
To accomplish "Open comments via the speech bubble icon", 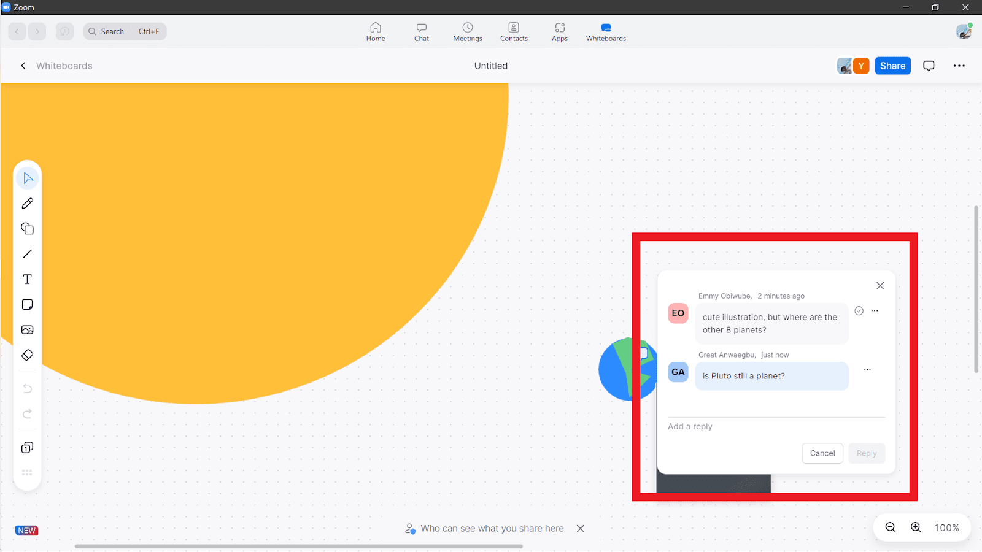I will pos(929,66).
